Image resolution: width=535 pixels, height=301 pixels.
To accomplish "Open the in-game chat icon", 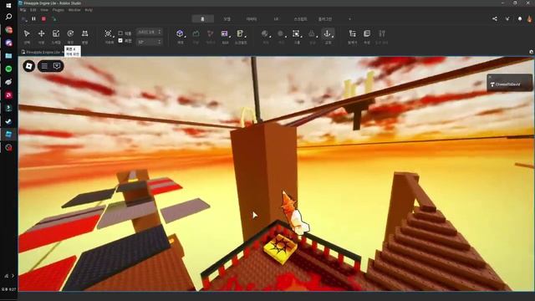I will click(57, 66).
